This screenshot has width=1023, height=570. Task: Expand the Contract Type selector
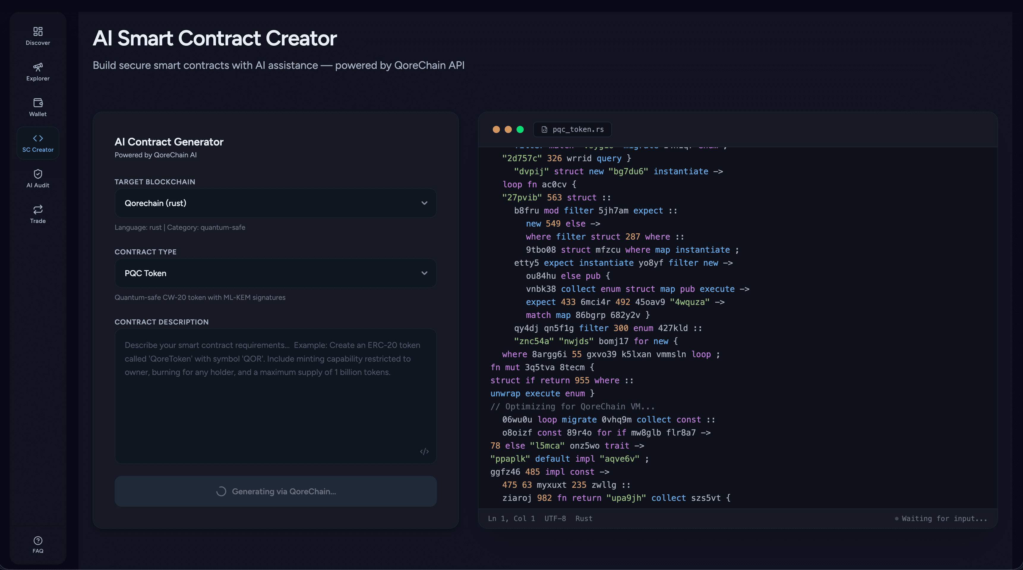tap(275, 273)
